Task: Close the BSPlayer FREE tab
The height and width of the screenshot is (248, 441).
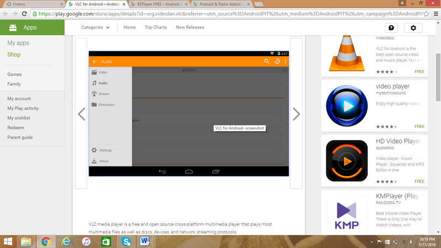Action: point(186,4)
